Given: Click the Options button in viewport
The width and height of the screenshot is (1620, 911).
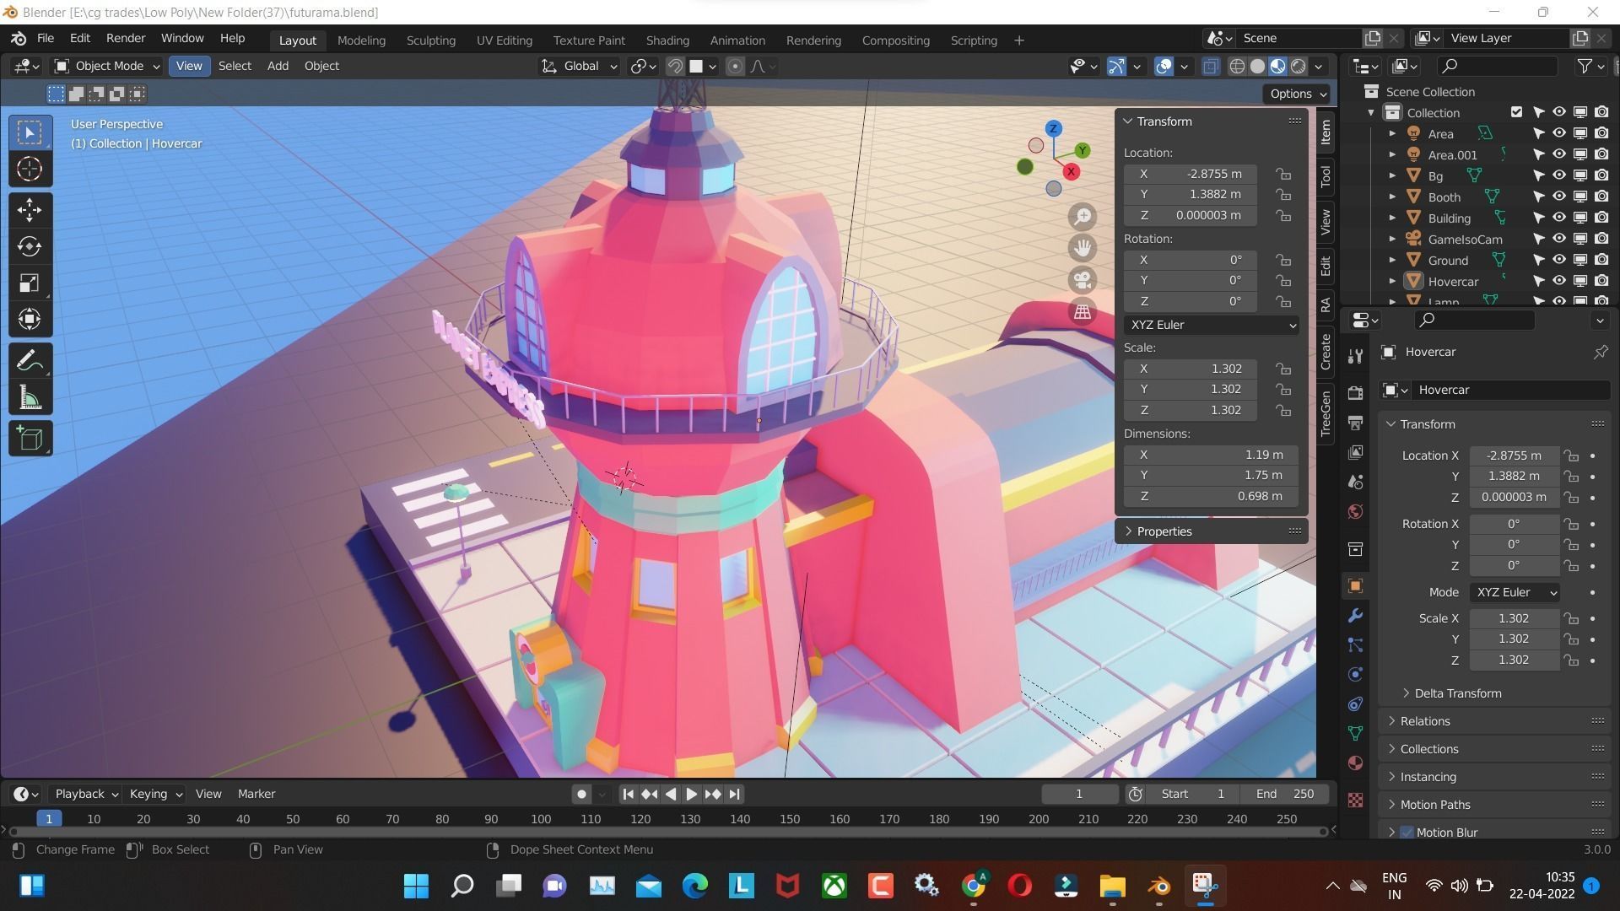Looking at the screenshot, I should tap(1298, 94).
